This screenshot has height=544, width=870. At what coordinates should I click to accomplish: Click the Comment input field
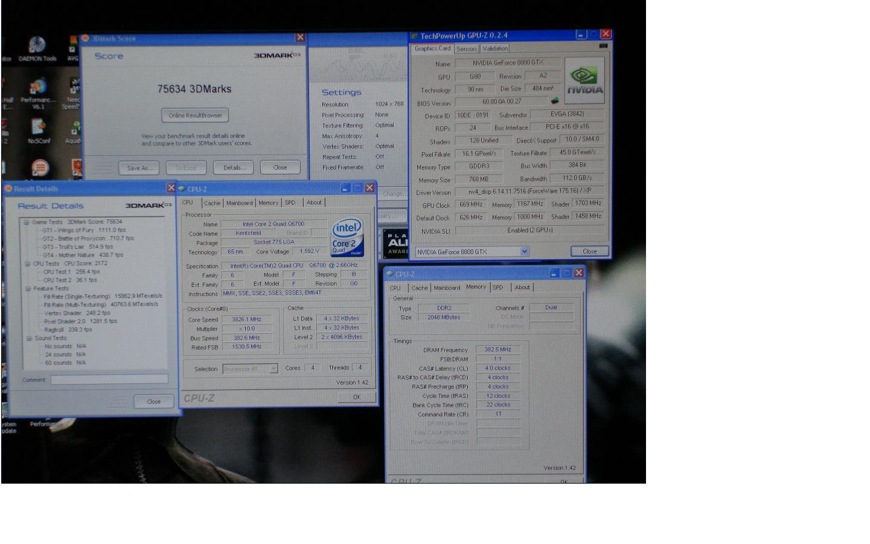[x=109, y=379]
